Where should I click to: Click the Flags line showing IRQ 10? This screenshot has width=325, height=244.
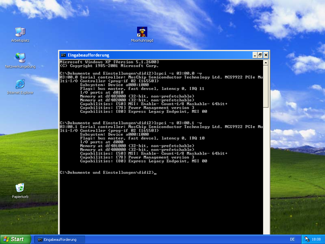(142, 138)
